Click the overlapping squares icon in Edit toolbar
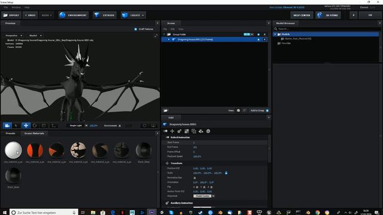 [x=194, y=131]
